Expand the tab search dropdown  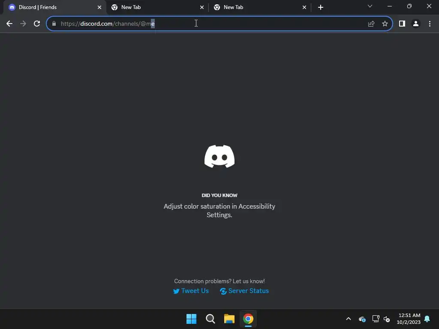[370, 6]
